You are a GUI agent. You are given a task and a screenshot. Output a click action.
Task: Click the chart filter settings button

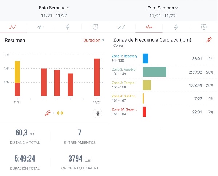click(x=97, y=113)
